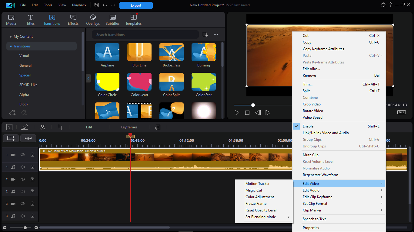Lock video track 2 with padlock icon
Screen dimensions: 414x232
[x=32, y=179]
